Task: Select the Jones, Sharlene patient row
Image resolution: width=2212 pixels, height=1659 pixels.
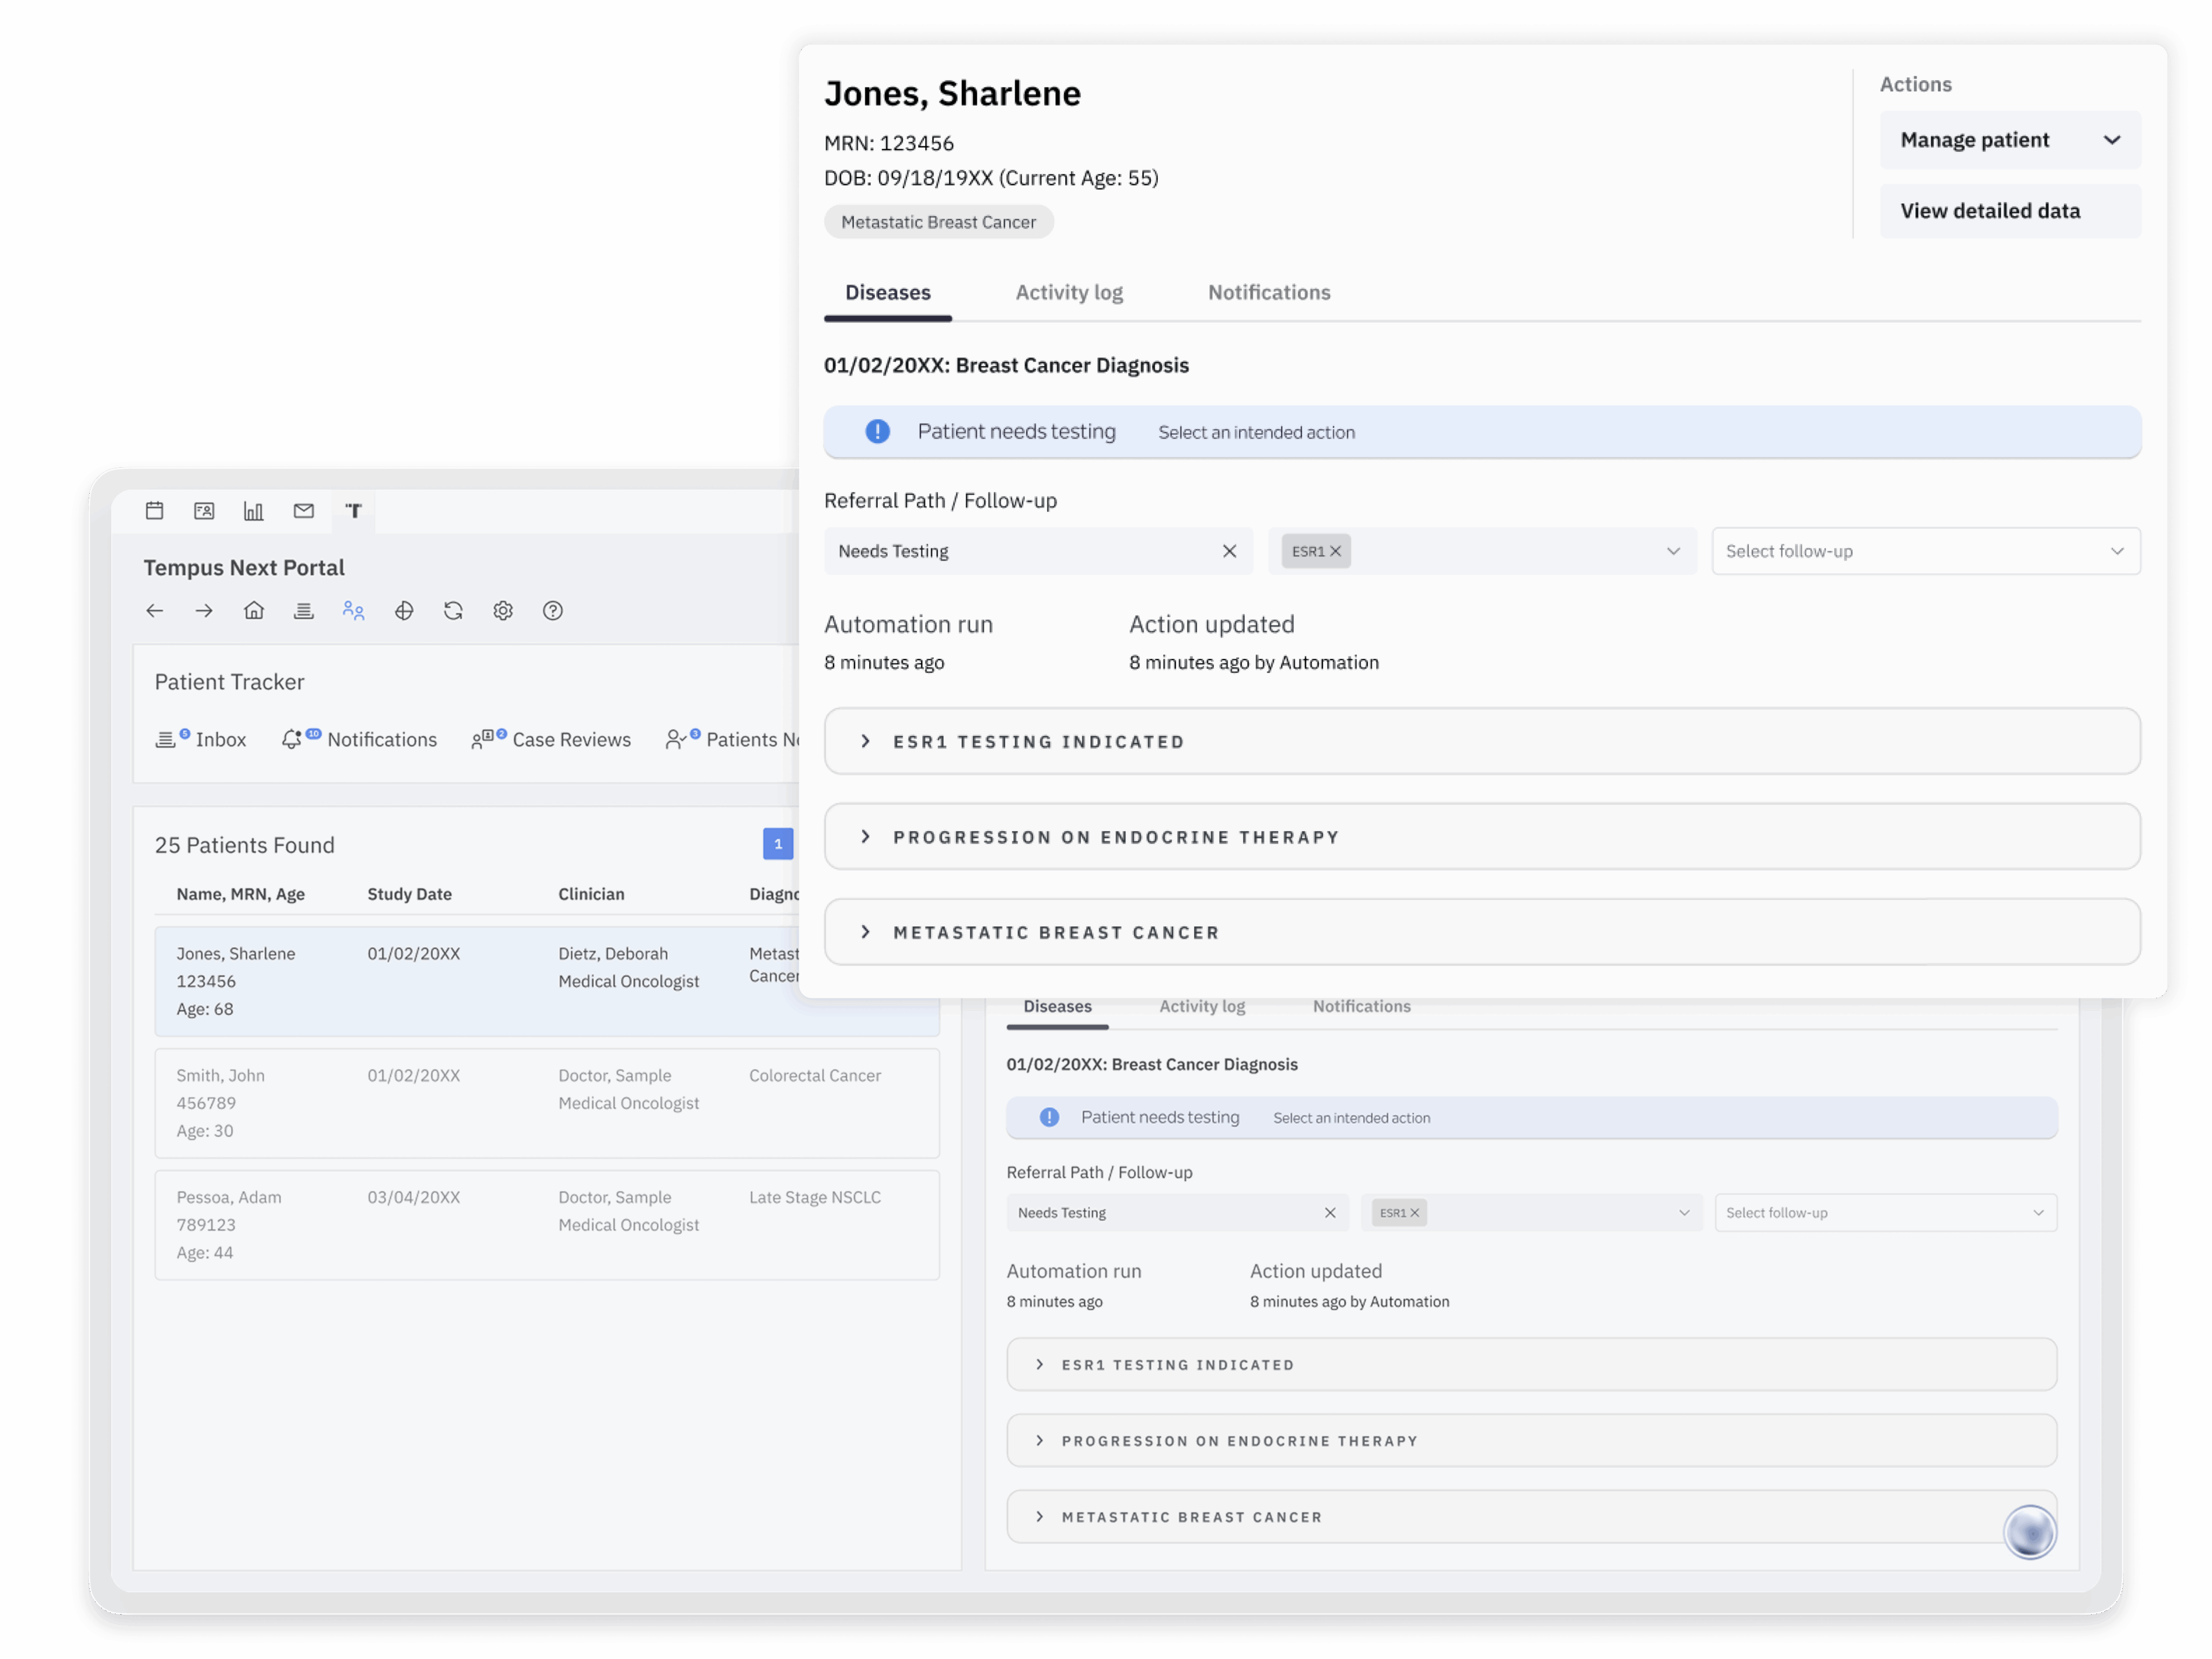Action: point(547,981)
